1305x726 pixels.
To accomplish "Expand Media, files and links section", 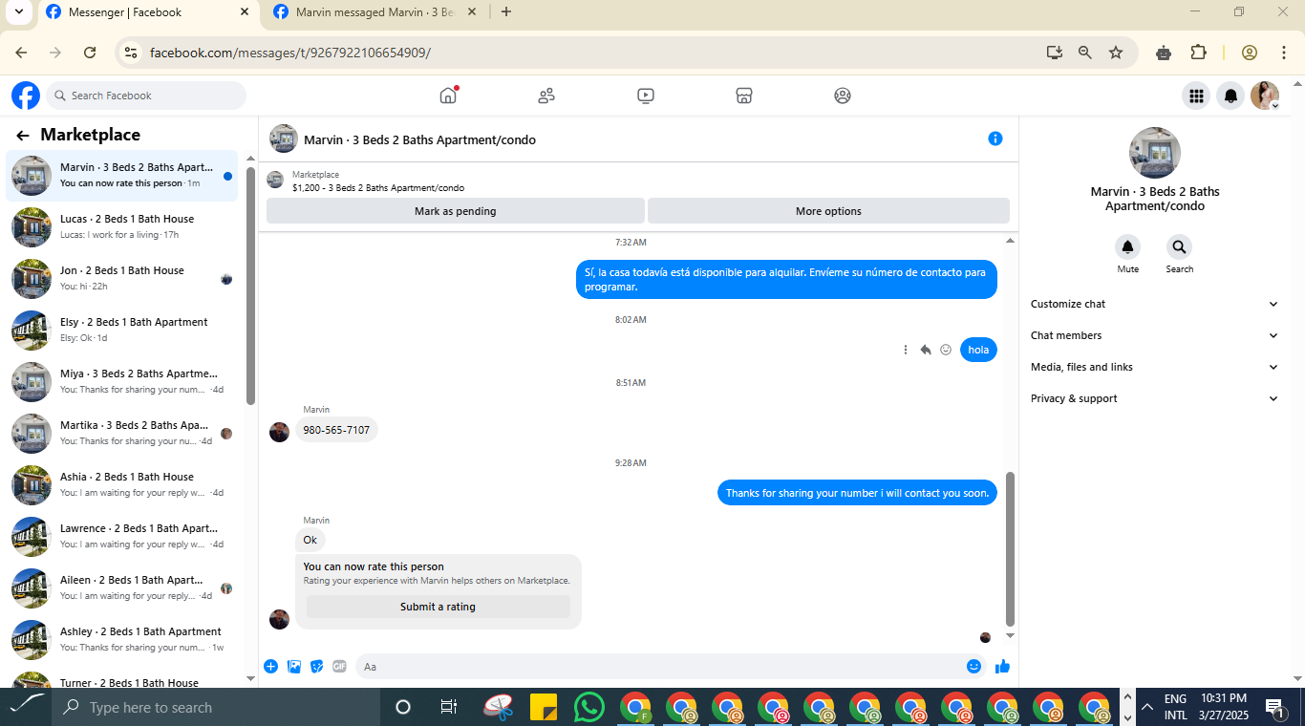I will (1154, 367).
